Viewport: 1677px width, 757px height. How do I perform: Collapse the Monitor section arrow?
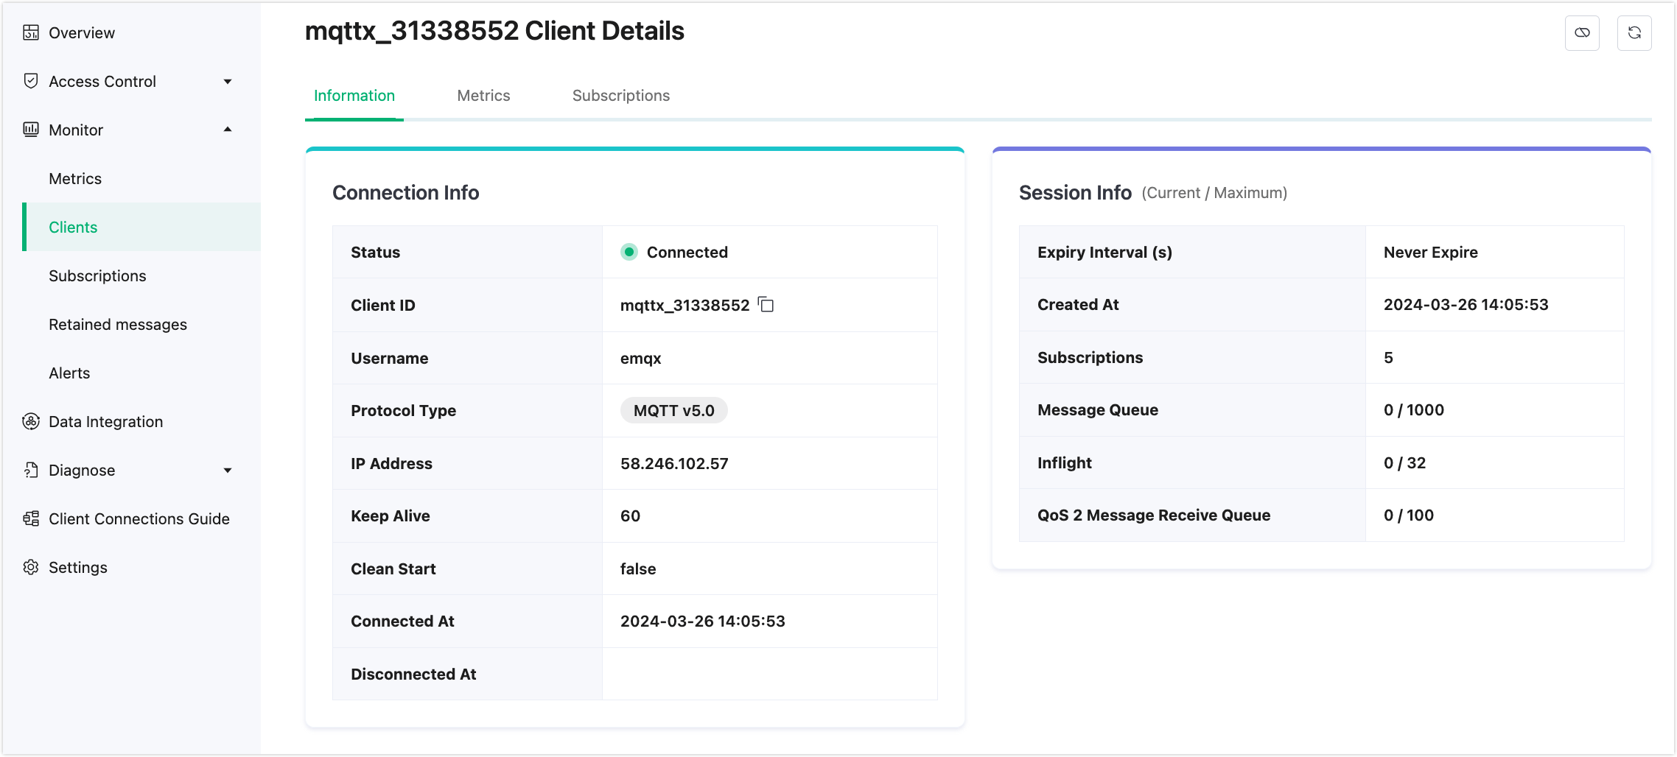pyautogui.click(x=228, y=130)
